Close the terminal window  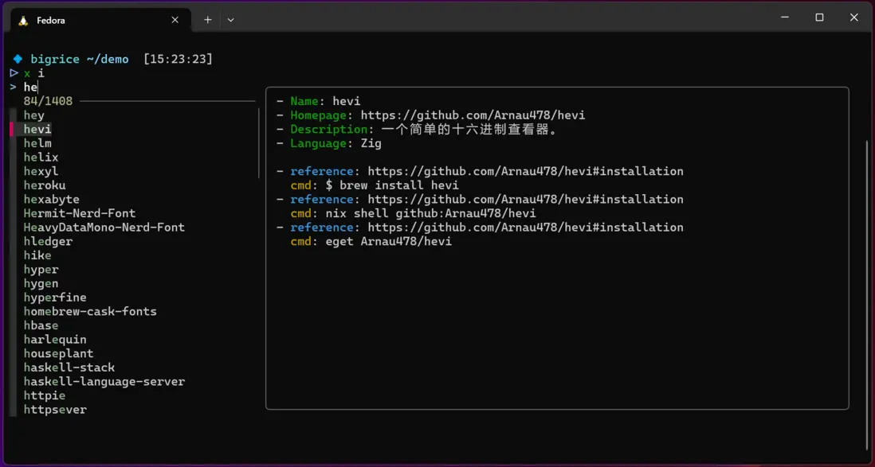pyautogui.click(x=853, y=18)
